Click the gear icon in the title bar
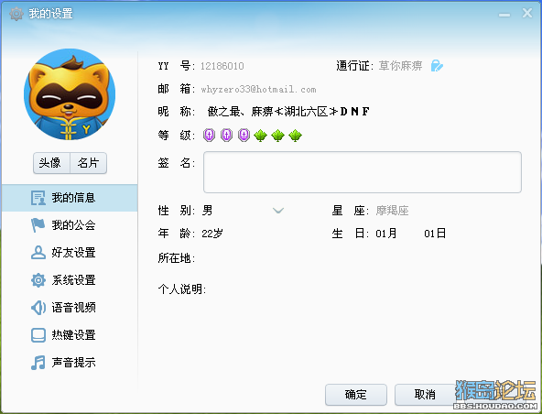Image resolution: width=542 pixels, height=414 pixels. click(16, 14)
